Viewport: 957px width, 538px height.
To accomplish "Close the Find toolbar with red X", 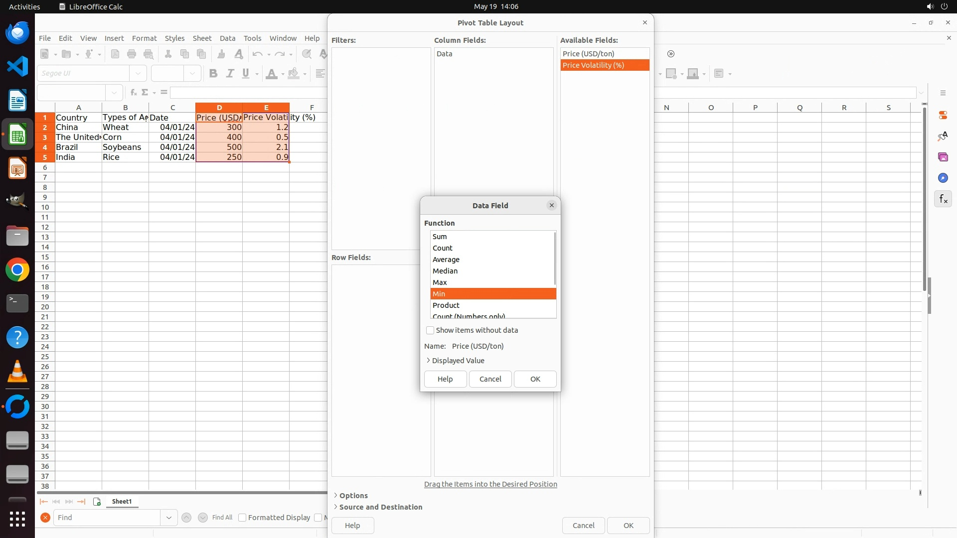I will pyautogui.click(x=45, y=518).
